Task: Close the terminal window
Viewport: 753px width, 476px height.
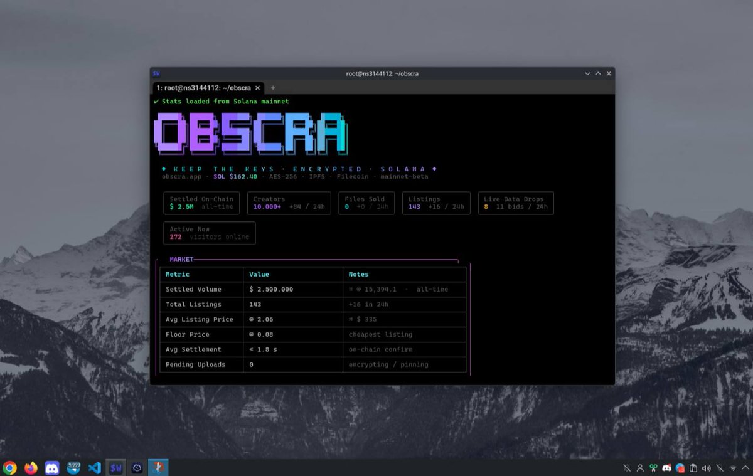Action: coord(609,73)
